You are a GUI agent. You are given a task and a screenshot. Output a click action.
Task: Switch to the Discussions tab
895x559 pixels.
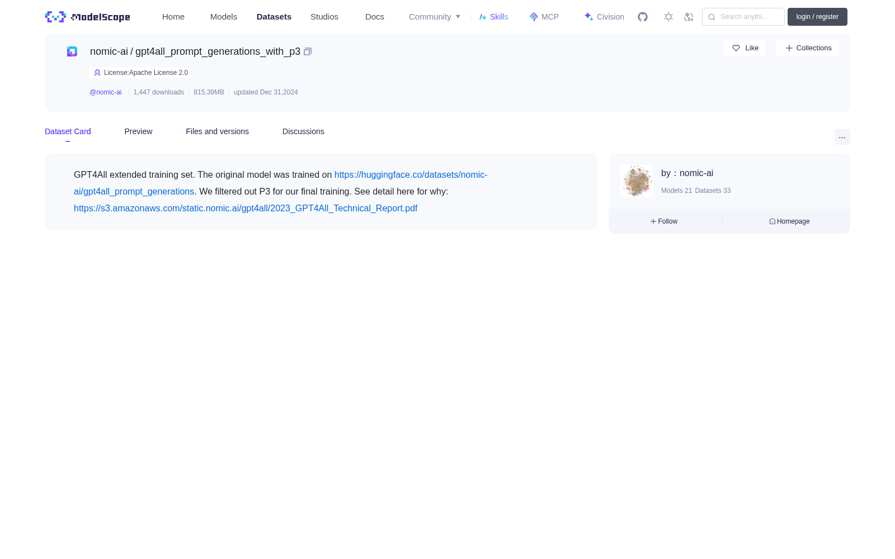(x=303, y=131)
